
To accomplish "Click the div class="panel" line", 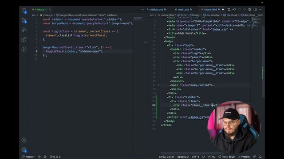I will pyautogui.click(x=193, y=57).
